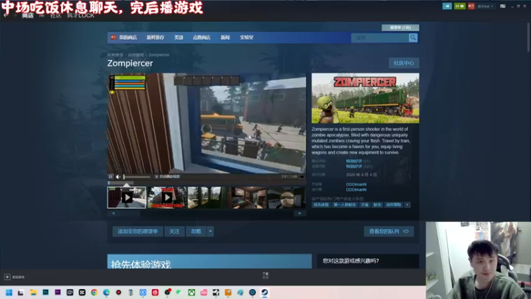Select the first trailer video thumbnail

click(x=127, y=197)
